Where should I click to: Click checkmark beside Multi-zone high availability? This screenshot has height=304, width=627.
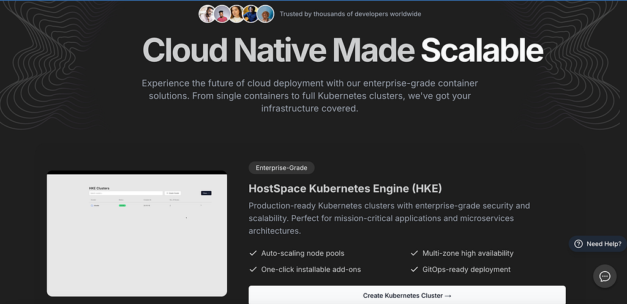[415, 253]
